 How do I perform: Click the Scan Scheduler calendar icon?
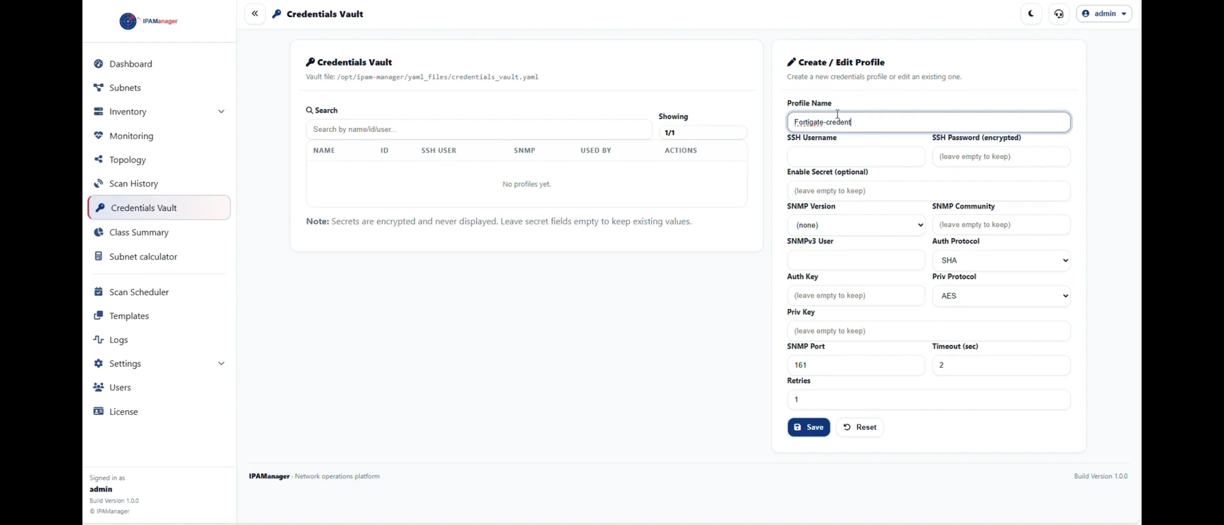99,292
